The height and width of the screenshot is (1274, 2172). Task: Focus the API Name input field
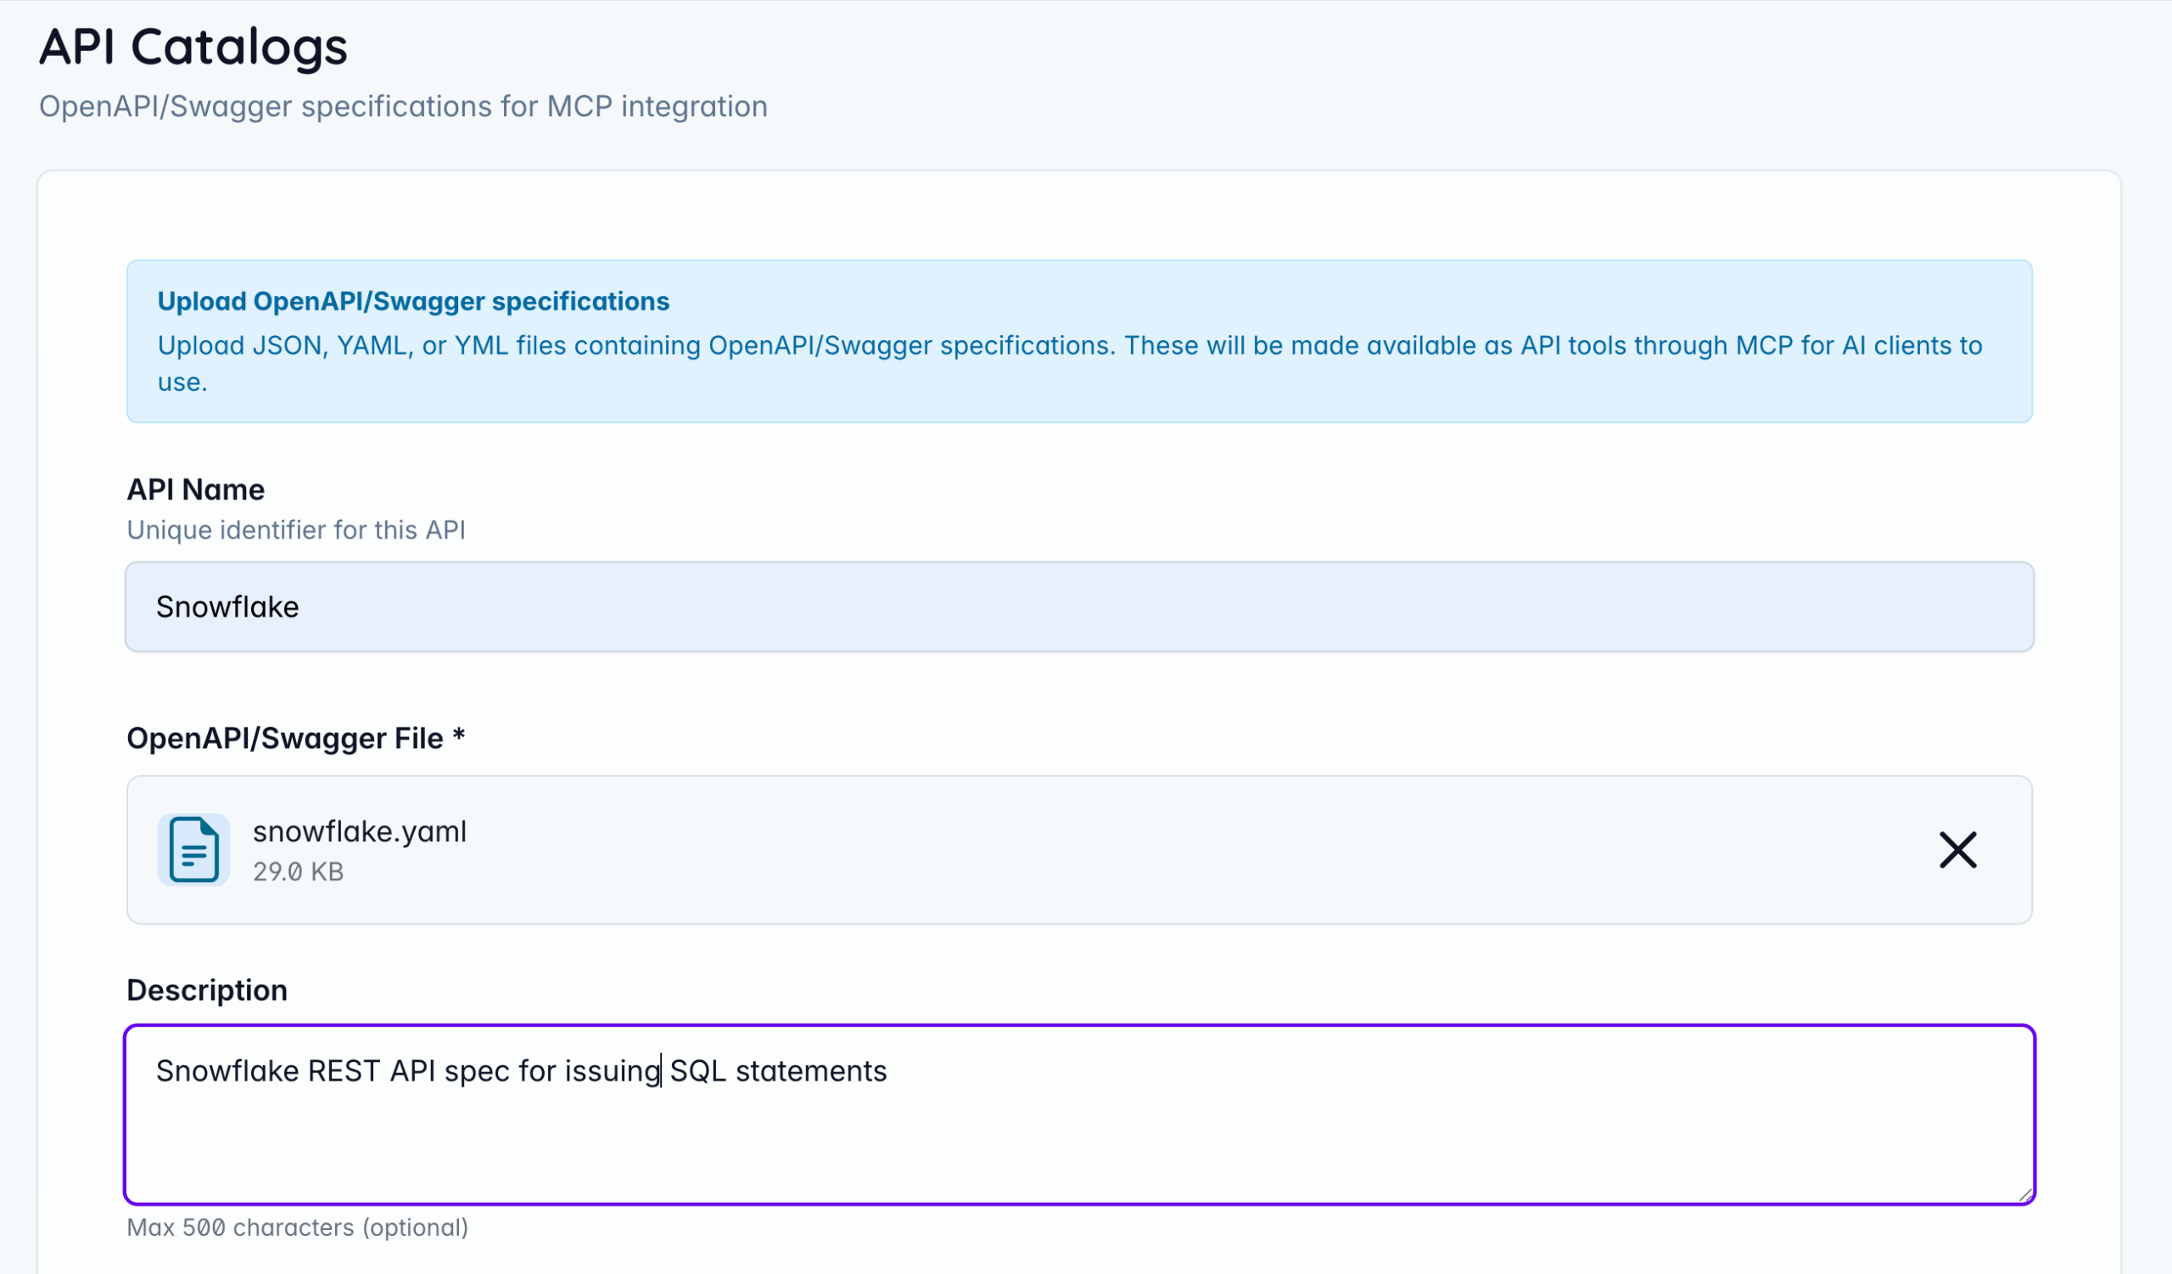(1079, 607)
